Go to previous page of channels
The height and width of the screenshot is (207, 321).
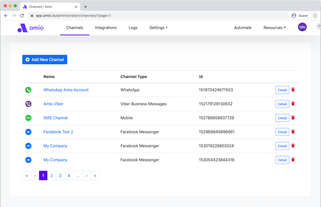pyautogui.click(x=35, y=175)
